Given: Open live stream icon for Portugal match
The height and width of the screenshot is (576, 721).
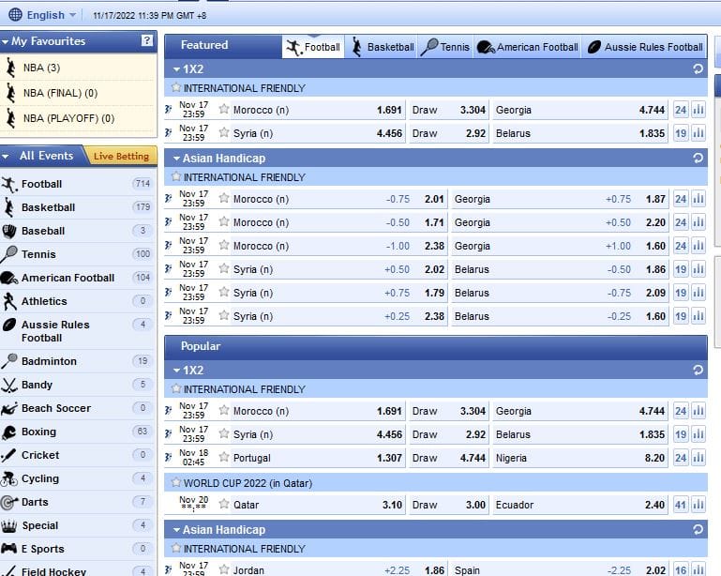Looking at the screenshot, I should point(168,458).
